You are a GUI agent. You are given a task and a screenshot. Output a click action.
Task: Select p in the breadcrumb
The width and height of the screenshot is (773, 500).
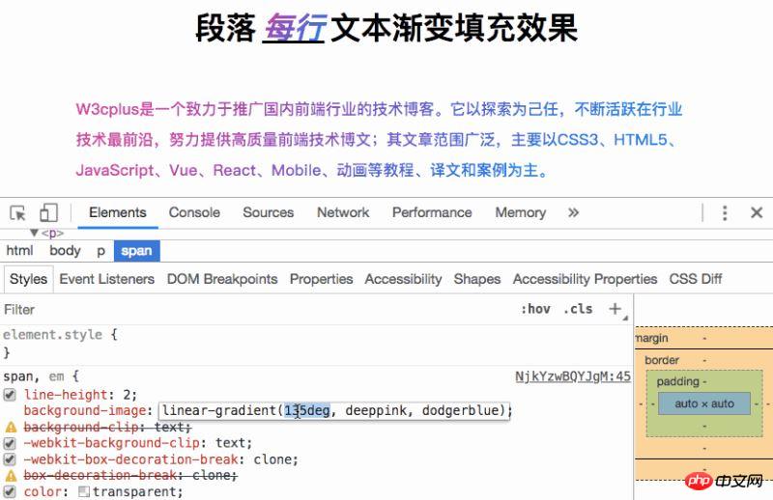(x=101, y=251)
